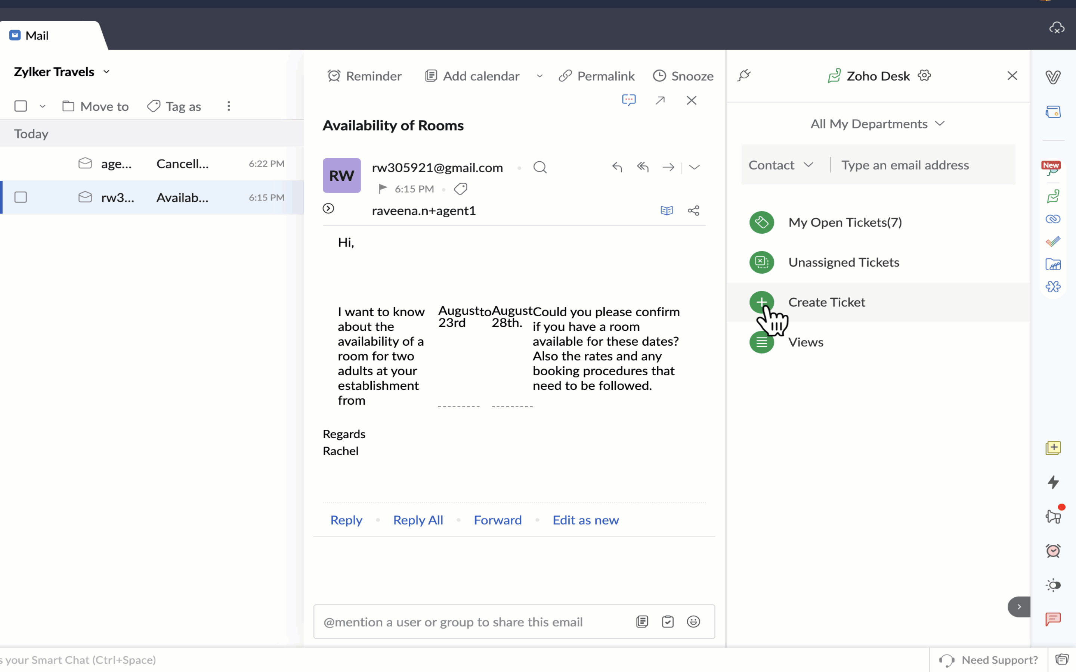1076x672 pixels.
Task: Expand the Zylker Travels account dropdown
Action: tap(106, 72)
